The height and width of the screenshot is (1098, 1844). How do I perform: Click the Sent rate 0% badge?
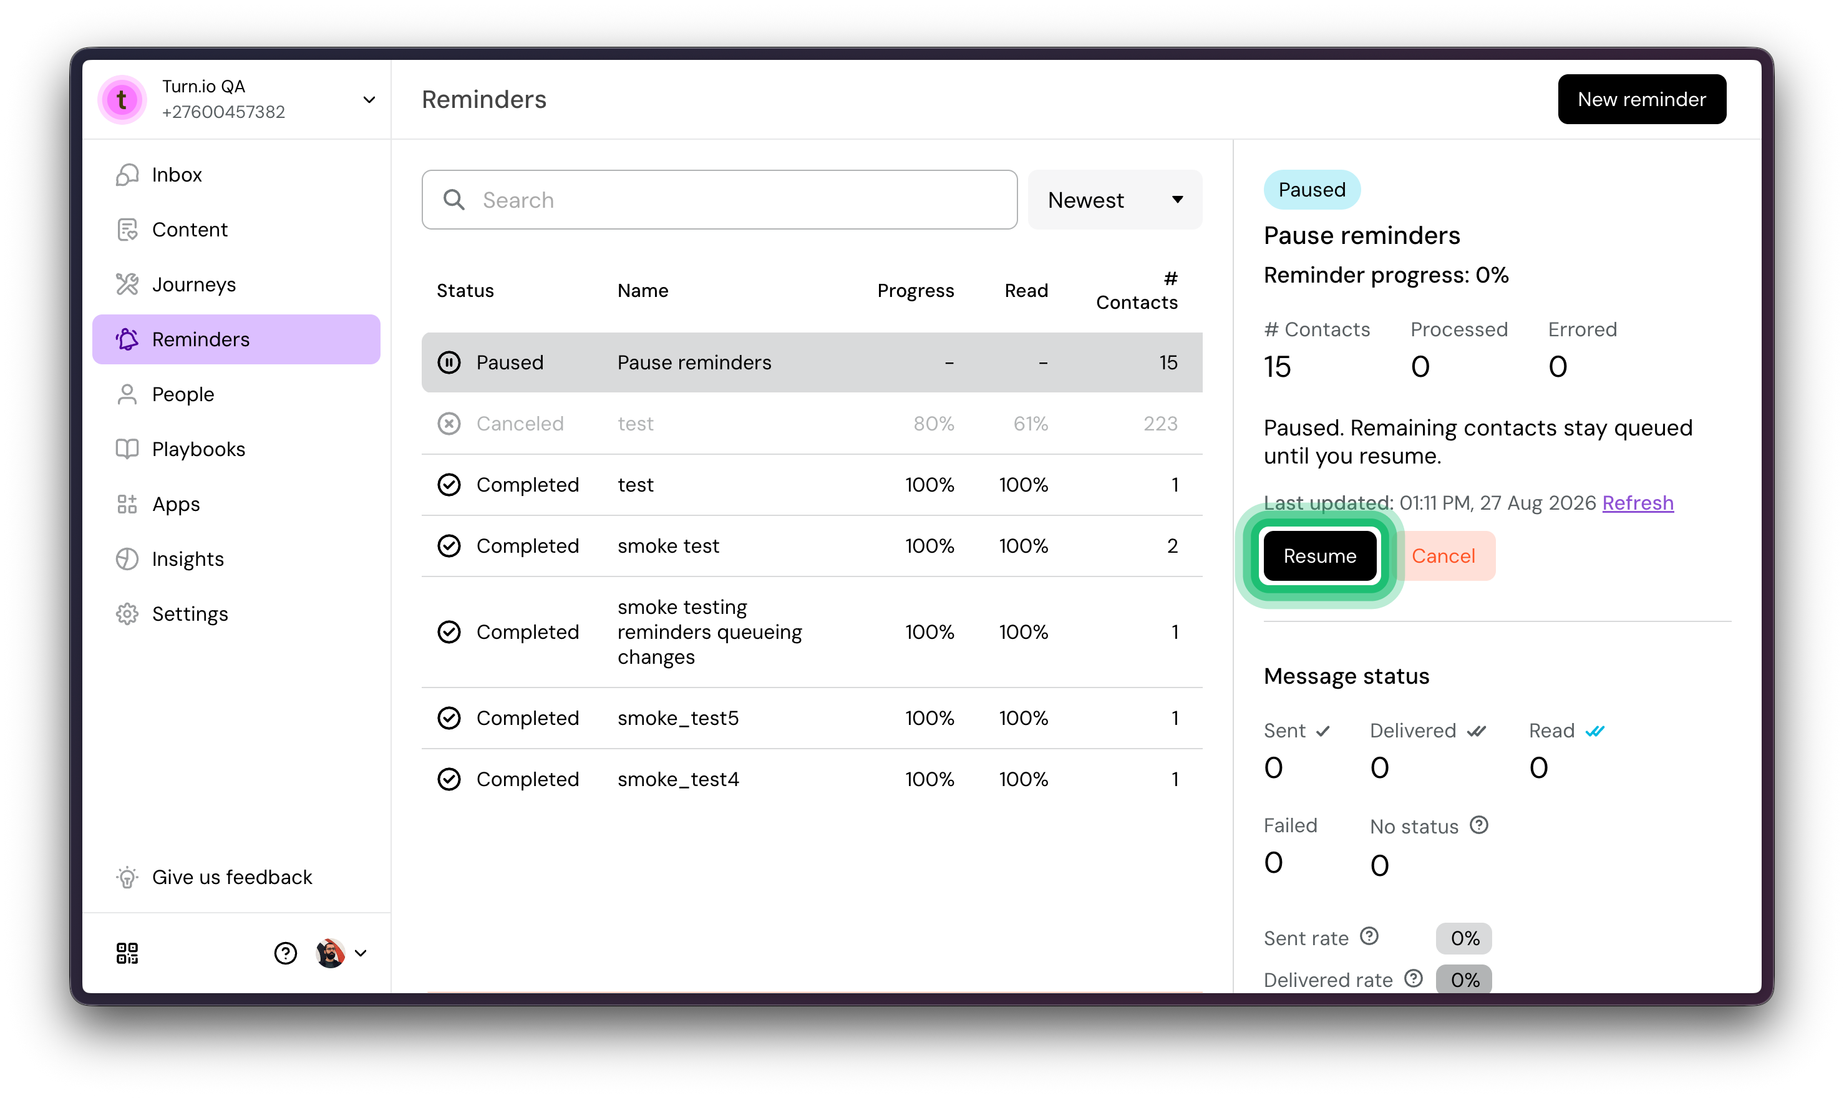[1464, 938]
